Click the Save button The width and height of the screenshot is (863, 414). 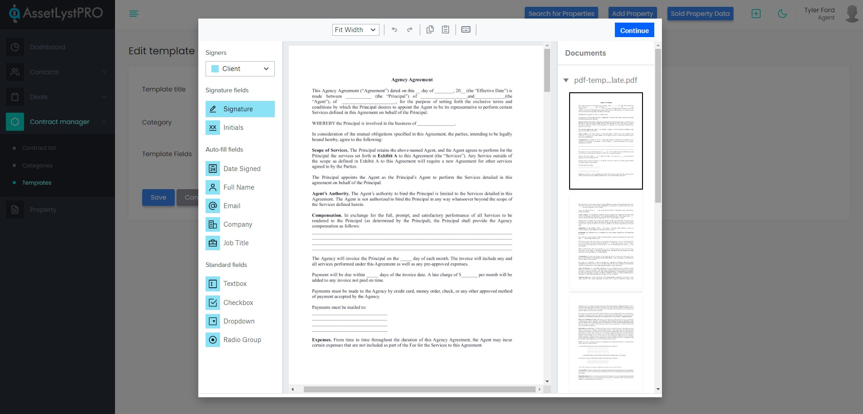pos(158,198)
